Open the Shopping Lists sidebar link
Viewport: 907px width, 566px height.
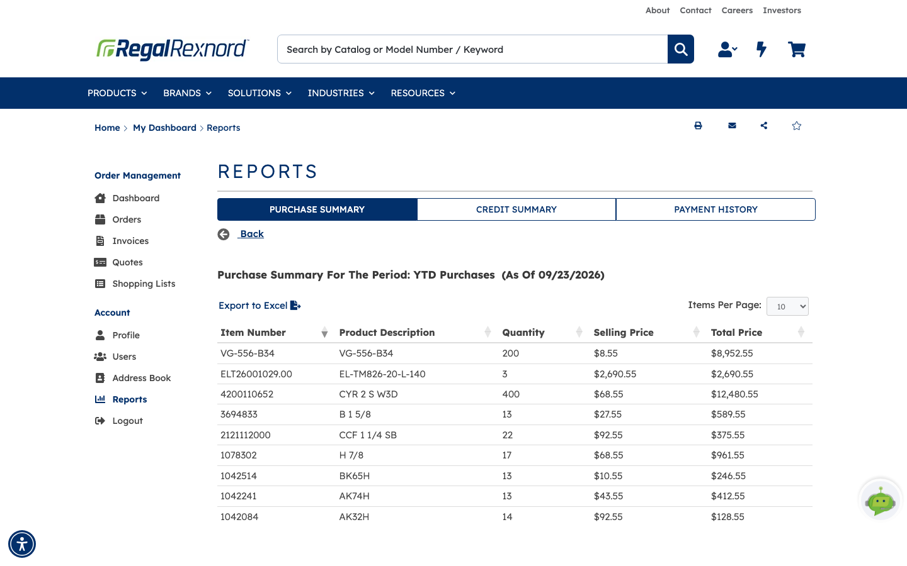pyautogui.click(x=144, y=284)
